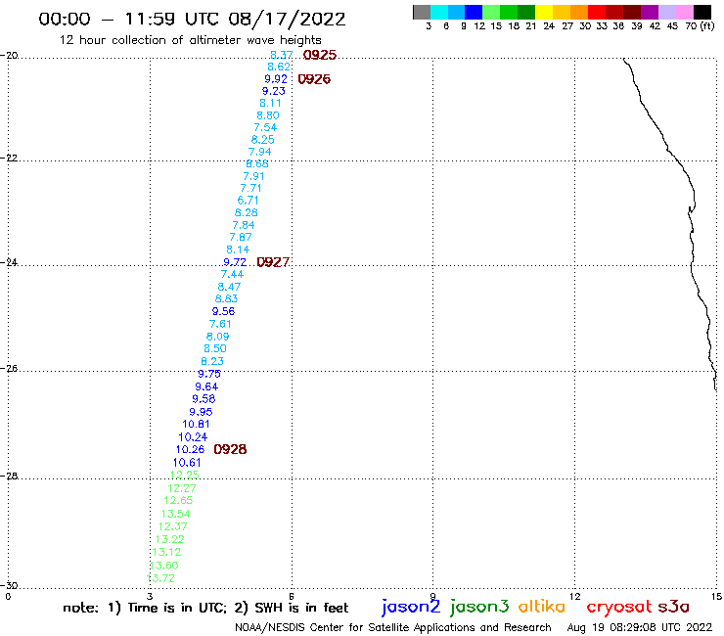
Task: Click wave height value 8.62
Action: click(279, 67)
